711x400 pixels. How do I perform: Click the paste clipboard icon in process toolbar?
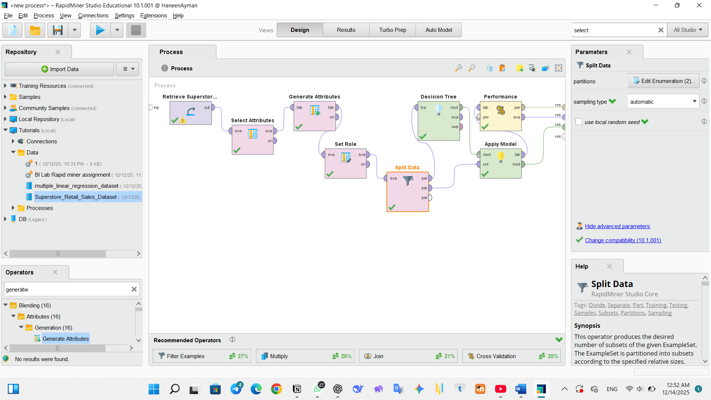tap(502, 68)
